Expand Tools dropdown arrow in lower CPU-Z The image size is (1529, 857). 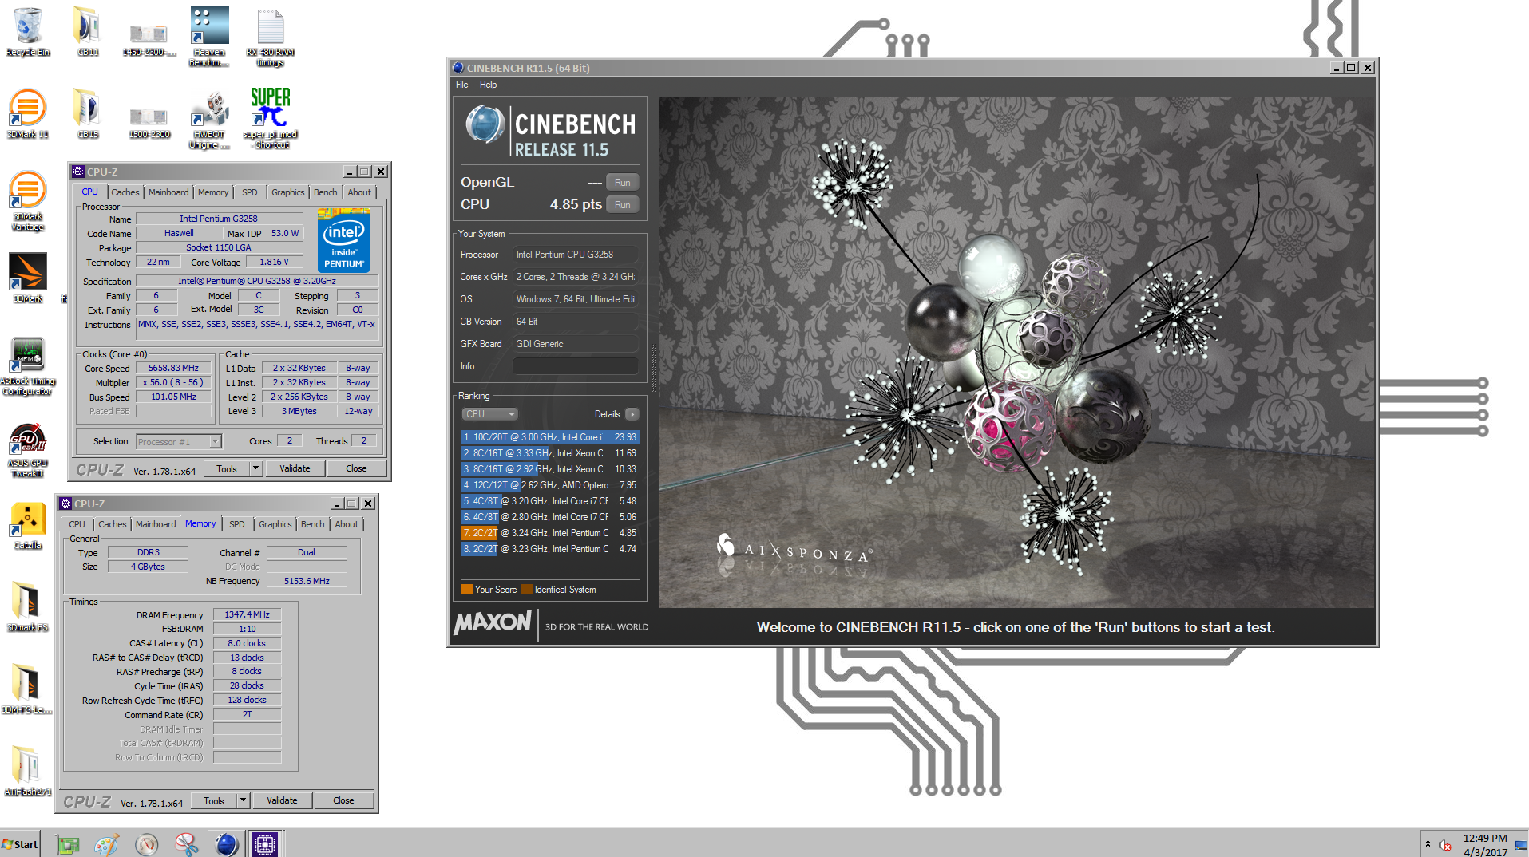[244, 801]
